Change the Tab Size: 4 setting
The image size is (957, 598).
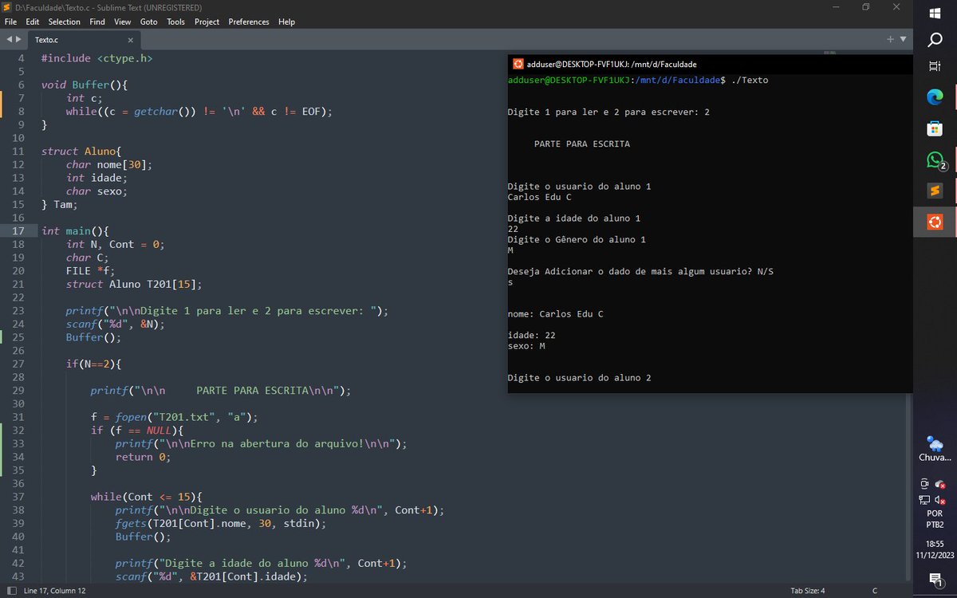coord(808,590)
